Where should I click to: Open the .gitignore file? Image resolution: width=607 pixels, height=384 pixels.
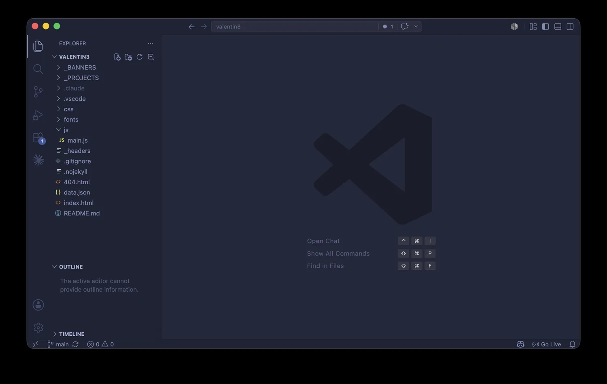click(77, 161)
